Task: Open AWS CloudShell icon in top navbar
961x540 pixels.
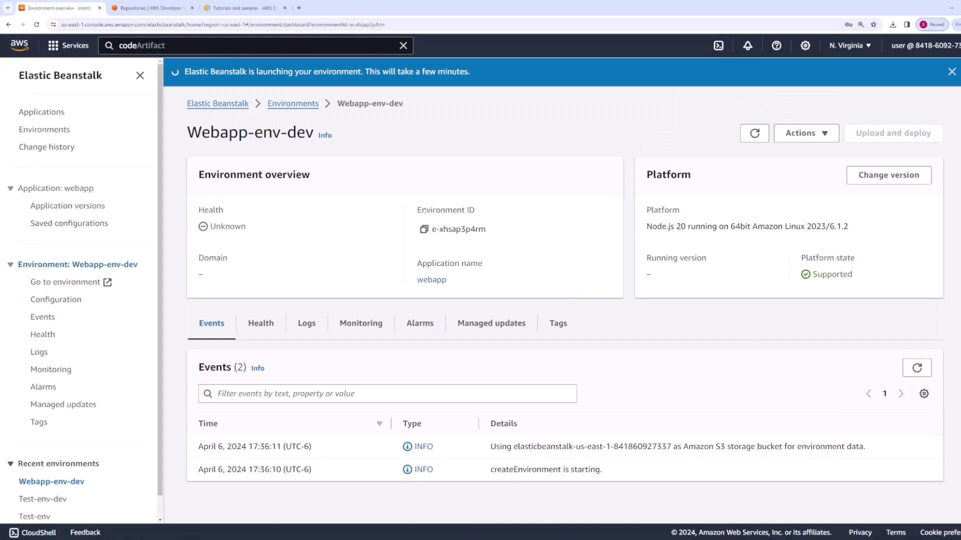Action: [718, 45]
